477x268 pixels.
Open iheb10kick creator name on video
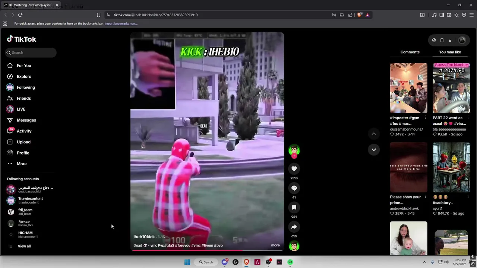144,237
